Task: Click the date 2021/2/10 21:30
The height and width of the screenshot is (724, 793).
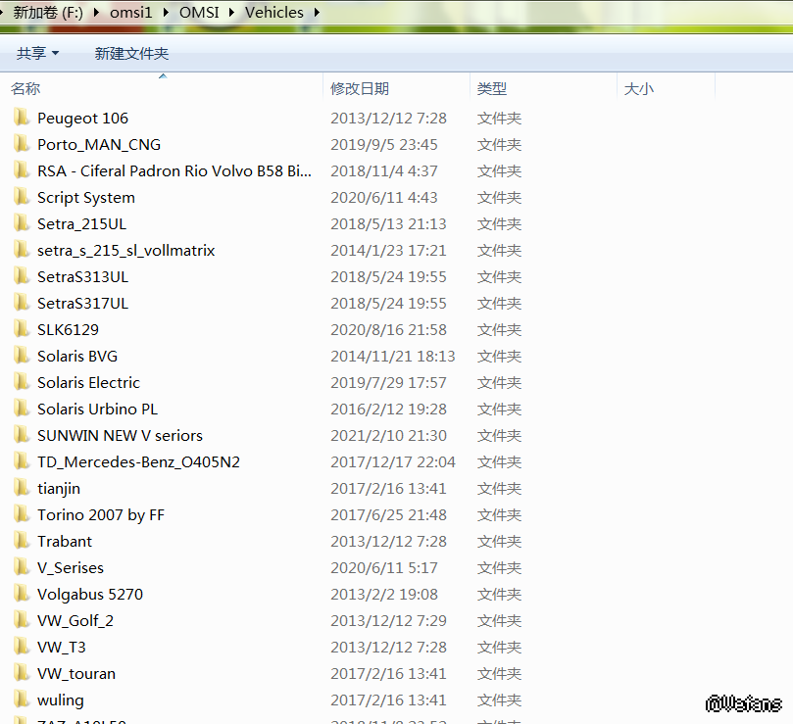Action: [x=388, y=435]
